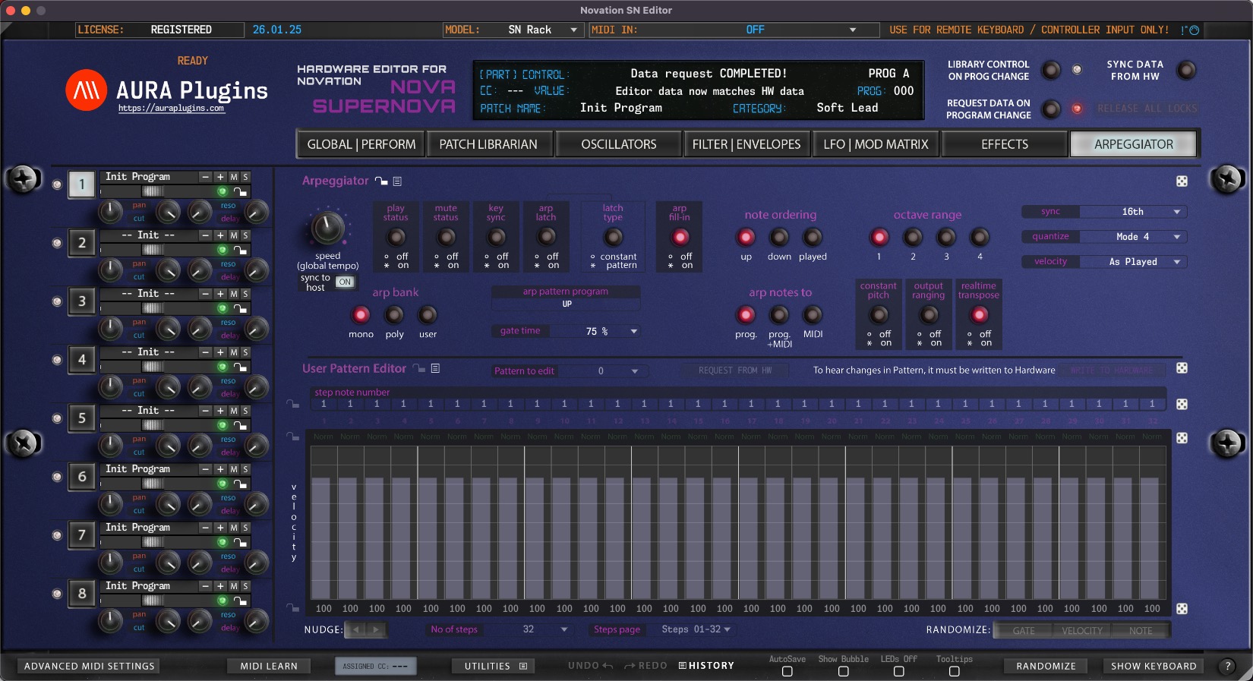Solo part 3 using the S button

[x=245, y=294]
